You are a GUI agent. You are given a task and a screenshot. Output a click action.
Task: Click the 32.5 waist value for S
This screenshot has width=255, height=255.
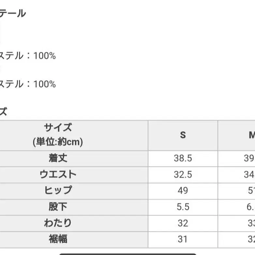[x=183, y=174]
